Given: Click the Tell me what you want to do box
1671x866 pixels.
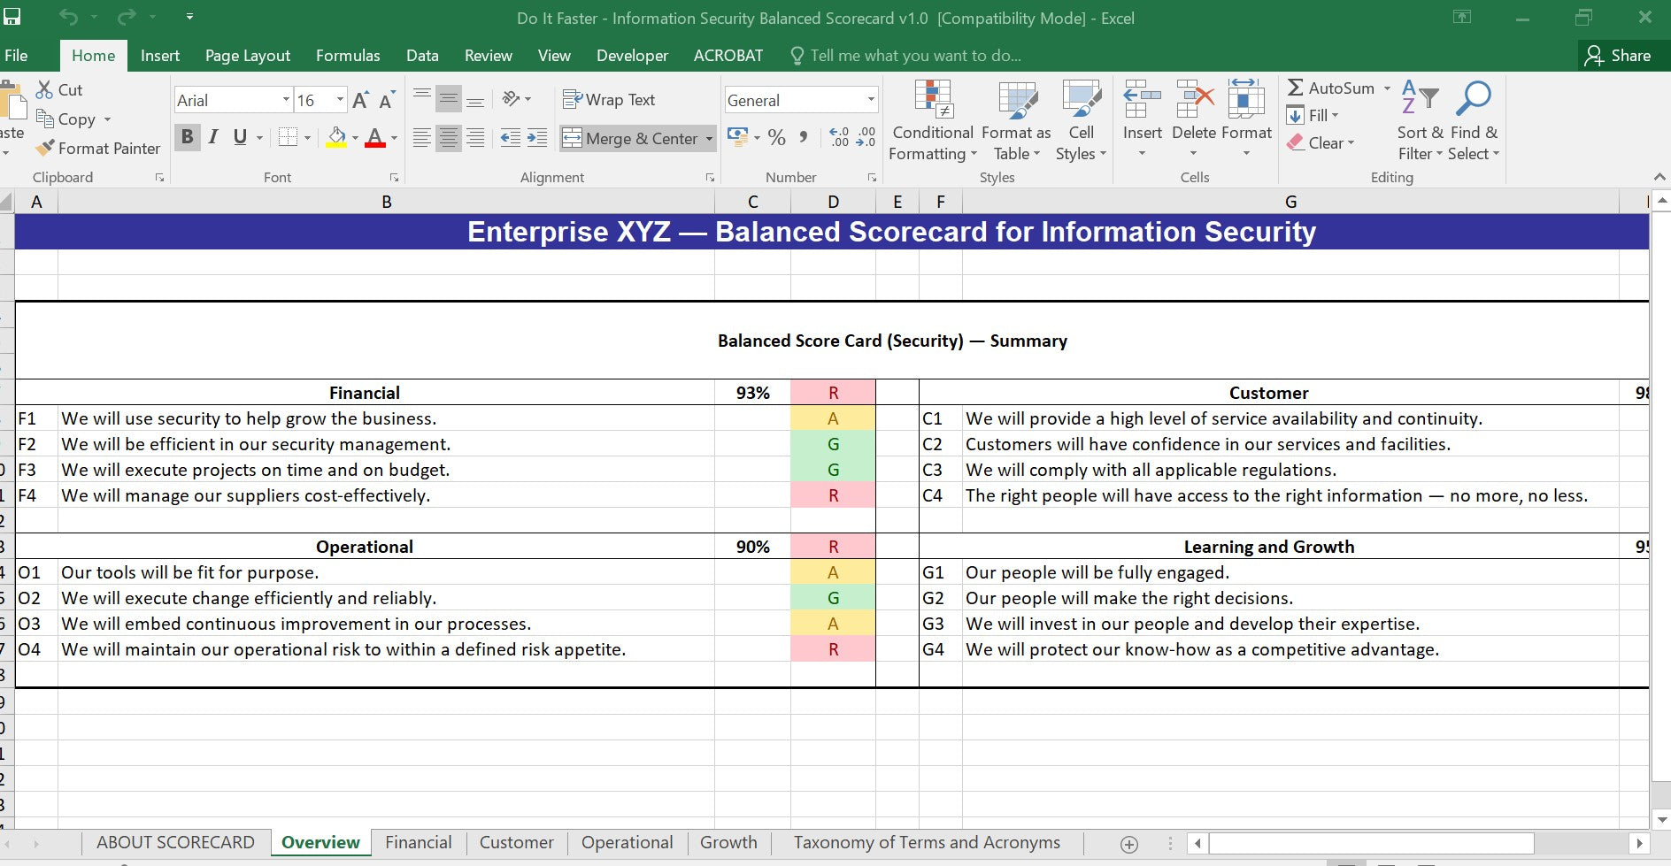Looking at the screenshot, I should (x=915, y=55).
